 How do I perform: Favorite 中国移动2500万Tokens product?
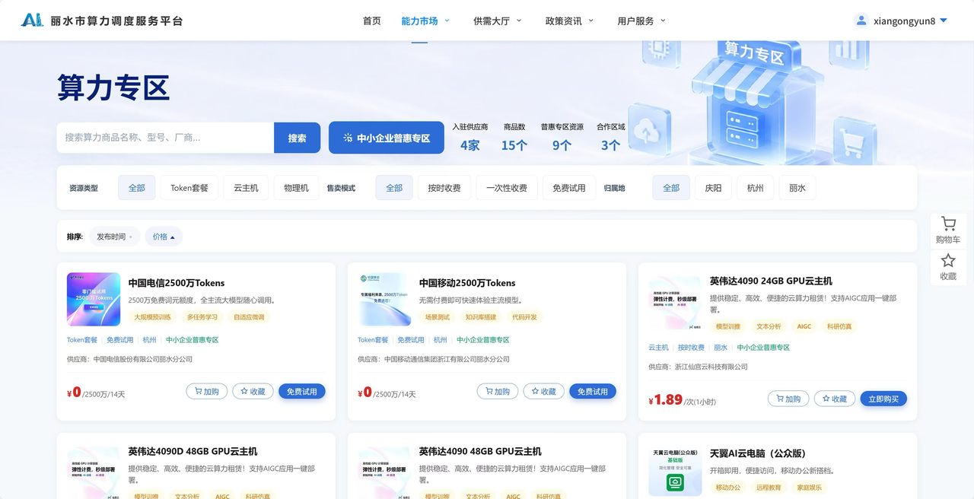pyautogui.click(x=543, y=391)
